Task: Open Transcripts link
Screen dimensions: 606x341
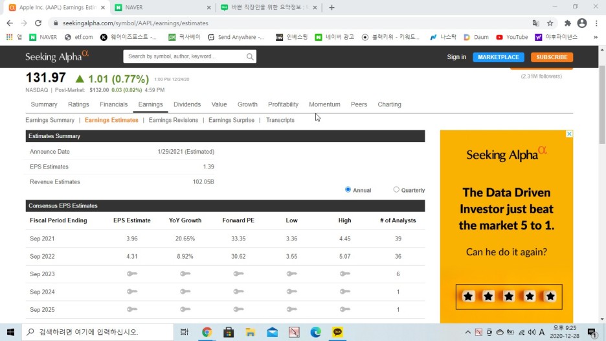Action: tap(280, 120)
